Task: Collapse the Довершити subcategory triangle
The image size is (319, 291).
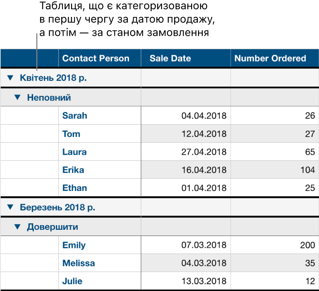Action: click(x=17, y=227)
